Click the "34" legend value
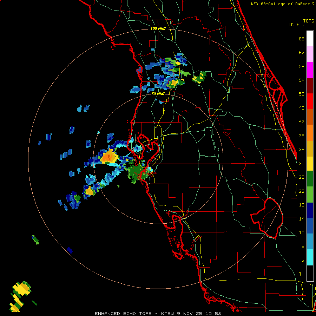The height and width of the screenshot is (316, 316). (x=302, y=150)
